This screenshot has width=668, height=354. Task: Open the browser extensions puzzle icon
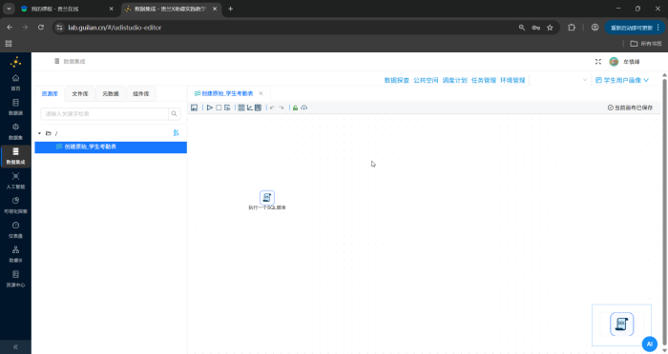572,28
